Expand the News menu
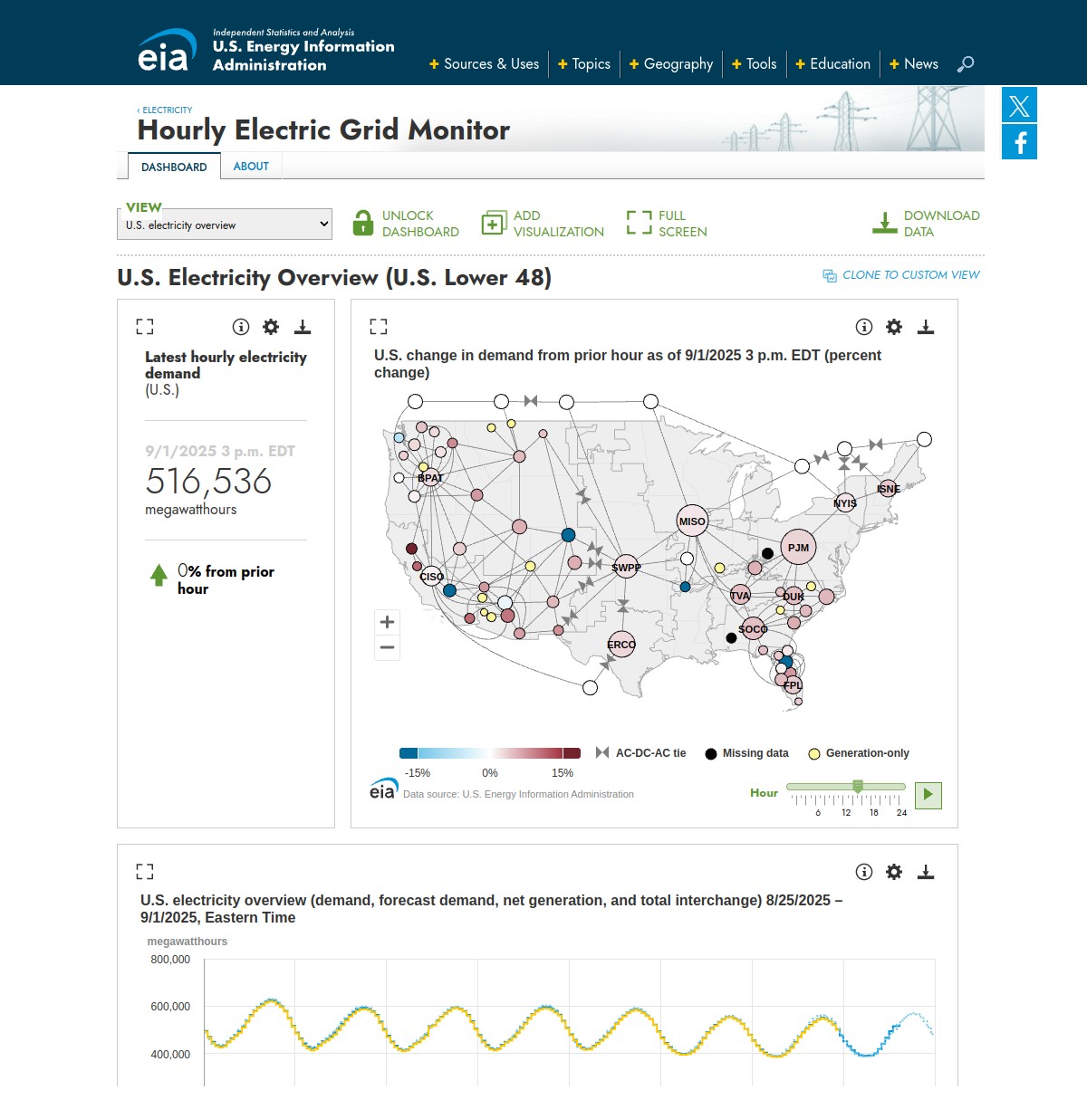The height and width of the screenshot is (1119, 1087). [x=914, y=63]
